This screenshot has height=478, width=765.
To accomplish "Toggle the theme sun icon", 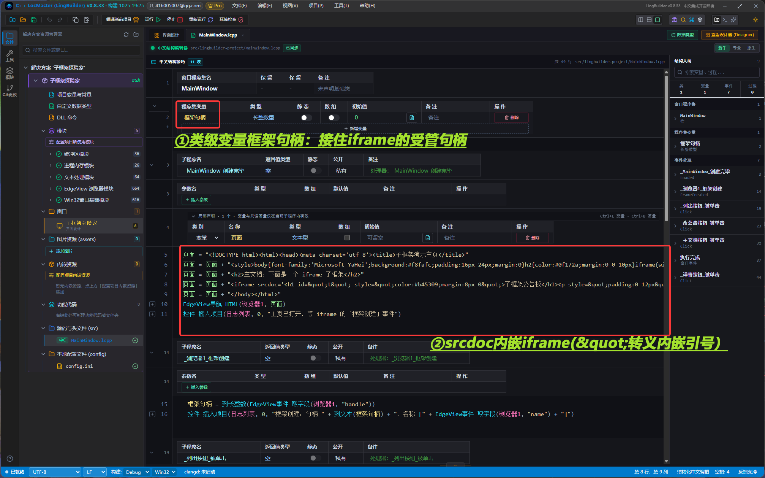I will pos(756,20).
